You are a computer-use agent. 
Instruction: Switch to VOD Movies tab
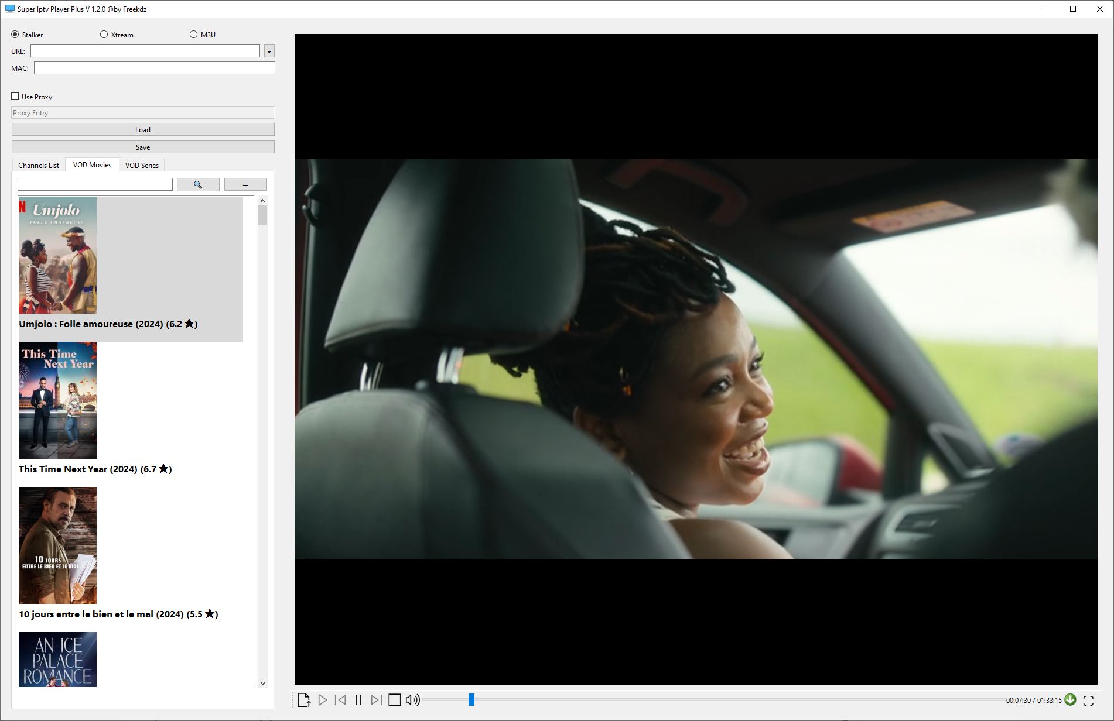coord(92,164)
